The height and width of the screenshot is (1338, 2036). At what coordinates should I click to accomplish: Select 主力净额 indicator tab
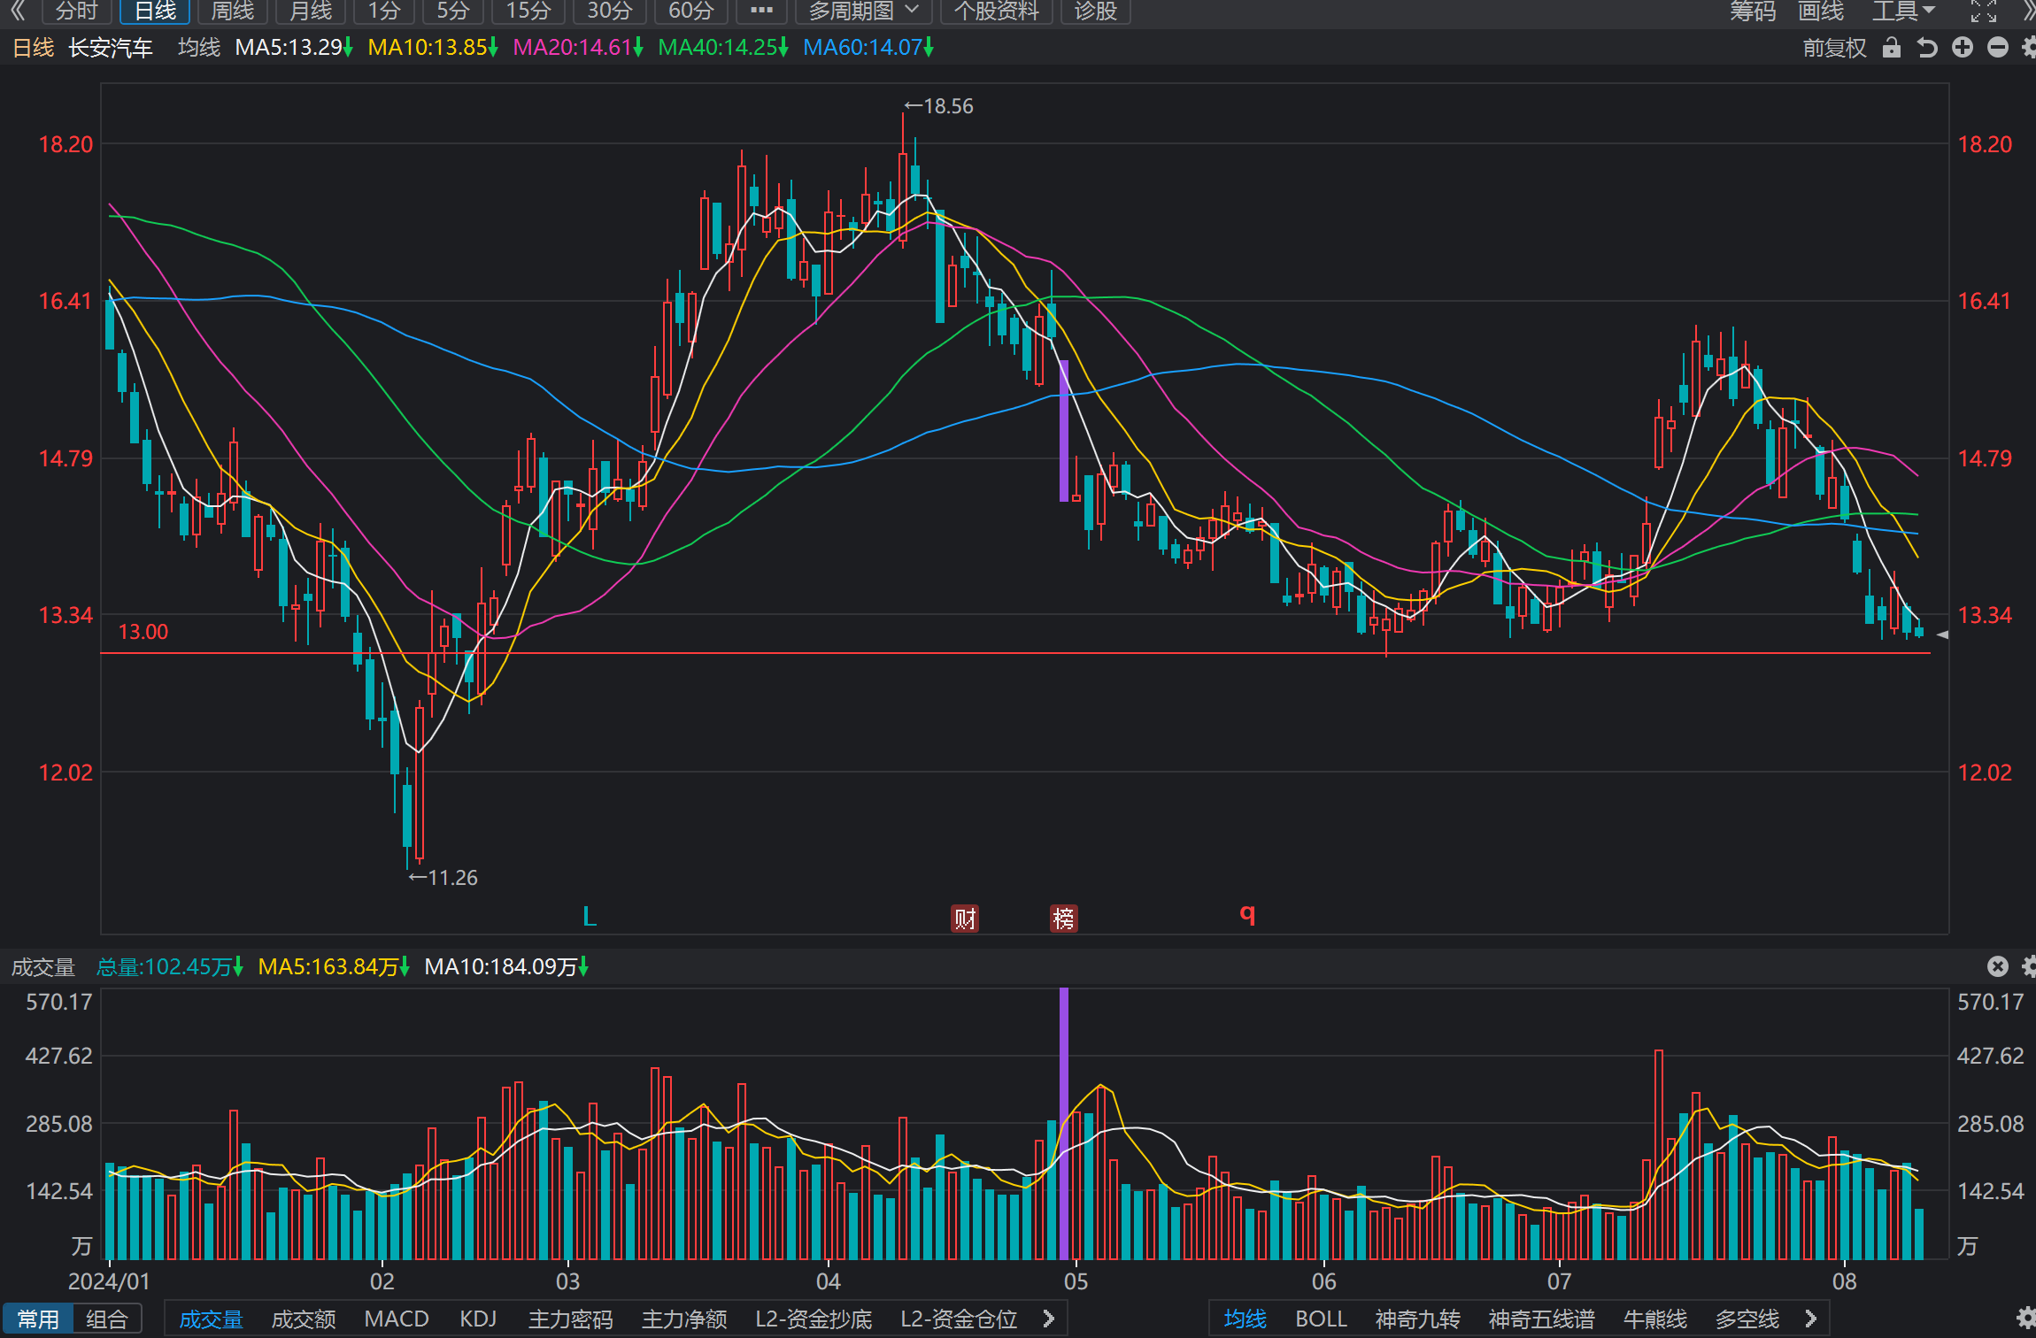(684, 1319)
